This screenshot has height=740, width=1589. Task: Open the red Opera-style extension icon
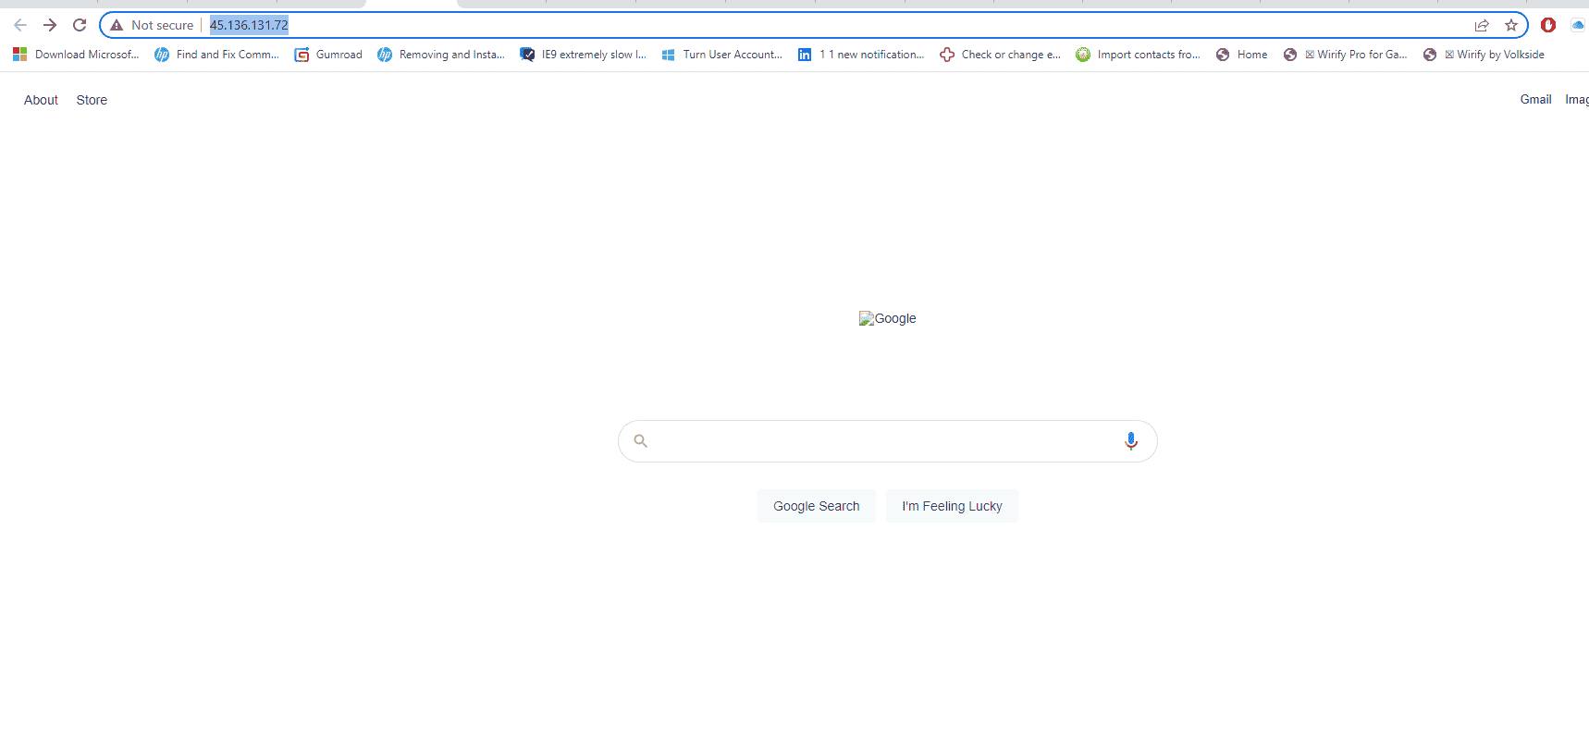(1548, 25)
